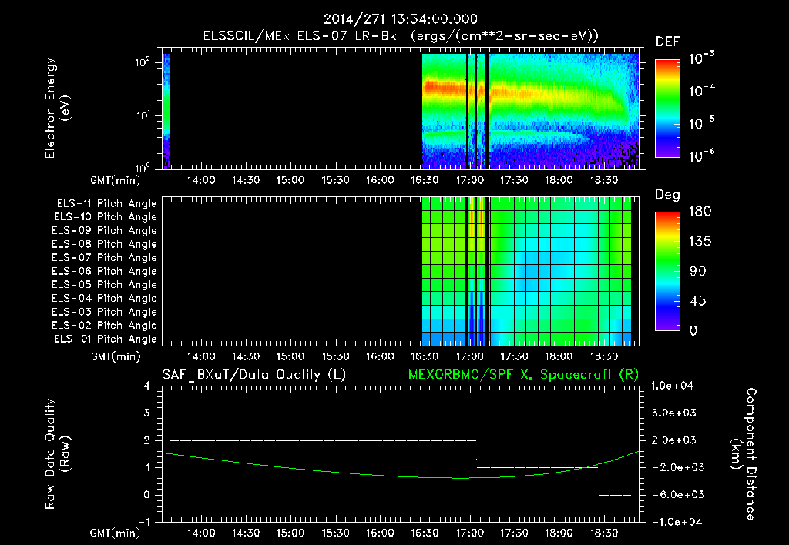Select the ELS-02 Pitch Angle row label
This screenshot has height=545, width=789.
[x=105, y=326]
